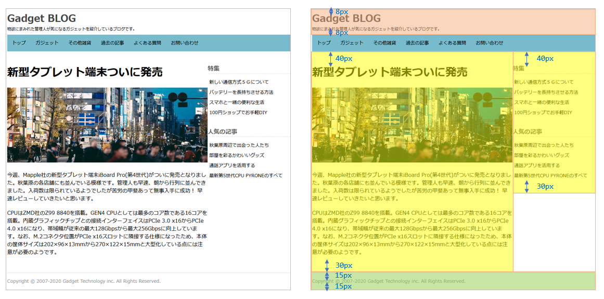Image resolution: width=604 pixels, height=299 pixels.
Task: Open 通話アプリを活用する in the plain page's sidebar
Action: (x=232, y=165)
